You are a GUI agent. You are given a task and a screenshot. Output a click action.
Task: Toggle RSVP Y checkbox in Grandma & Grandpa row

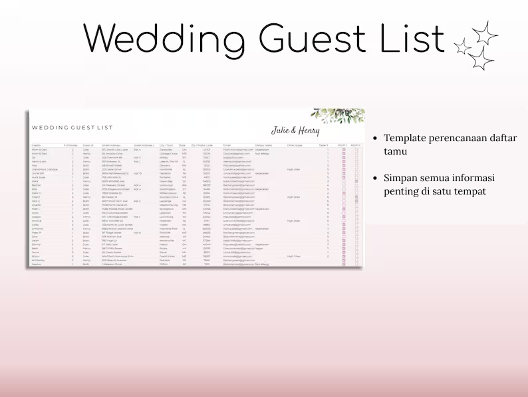344,169
